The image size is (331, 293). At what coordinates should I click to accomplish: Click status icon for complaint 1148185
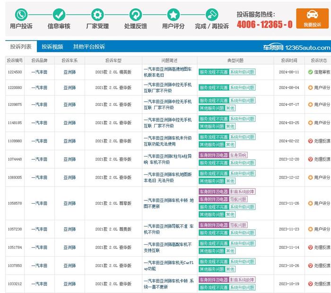(x=310, y=123)
